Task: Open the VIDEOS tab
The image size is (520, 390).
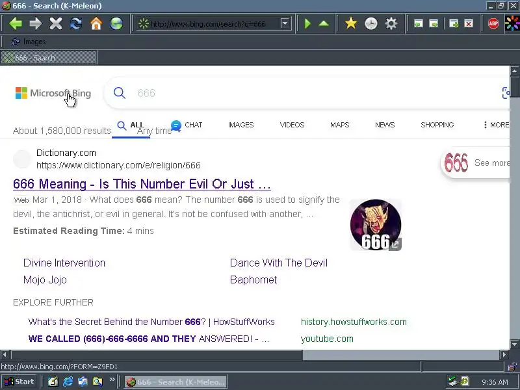Action: [x=292, y=125]
